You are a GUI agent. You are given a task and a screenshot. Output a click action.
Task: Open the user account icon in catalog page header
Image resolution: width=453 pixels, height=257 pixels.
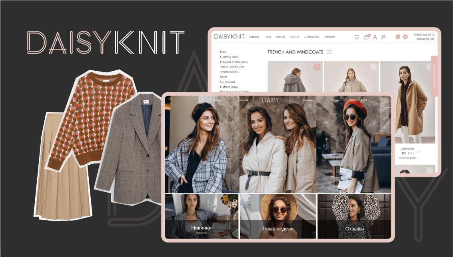[375, 37]
